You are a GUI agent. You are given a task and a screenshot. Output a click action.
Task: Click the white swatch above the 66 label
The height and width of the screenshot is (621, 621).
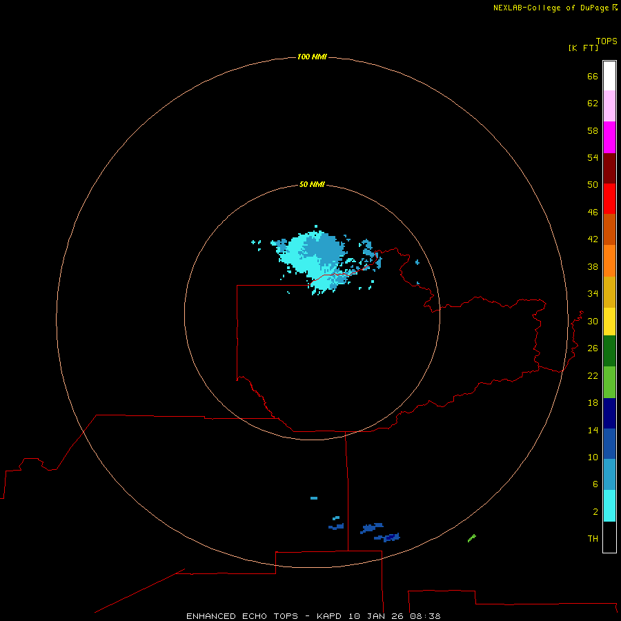point(609,76)
